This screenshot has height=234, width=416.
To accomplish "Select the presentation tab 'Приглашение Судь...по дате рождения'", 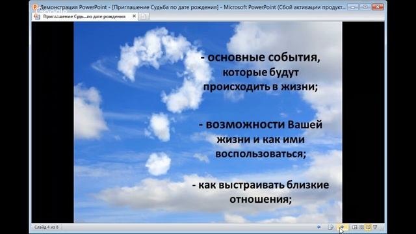I will coord(84,16).
